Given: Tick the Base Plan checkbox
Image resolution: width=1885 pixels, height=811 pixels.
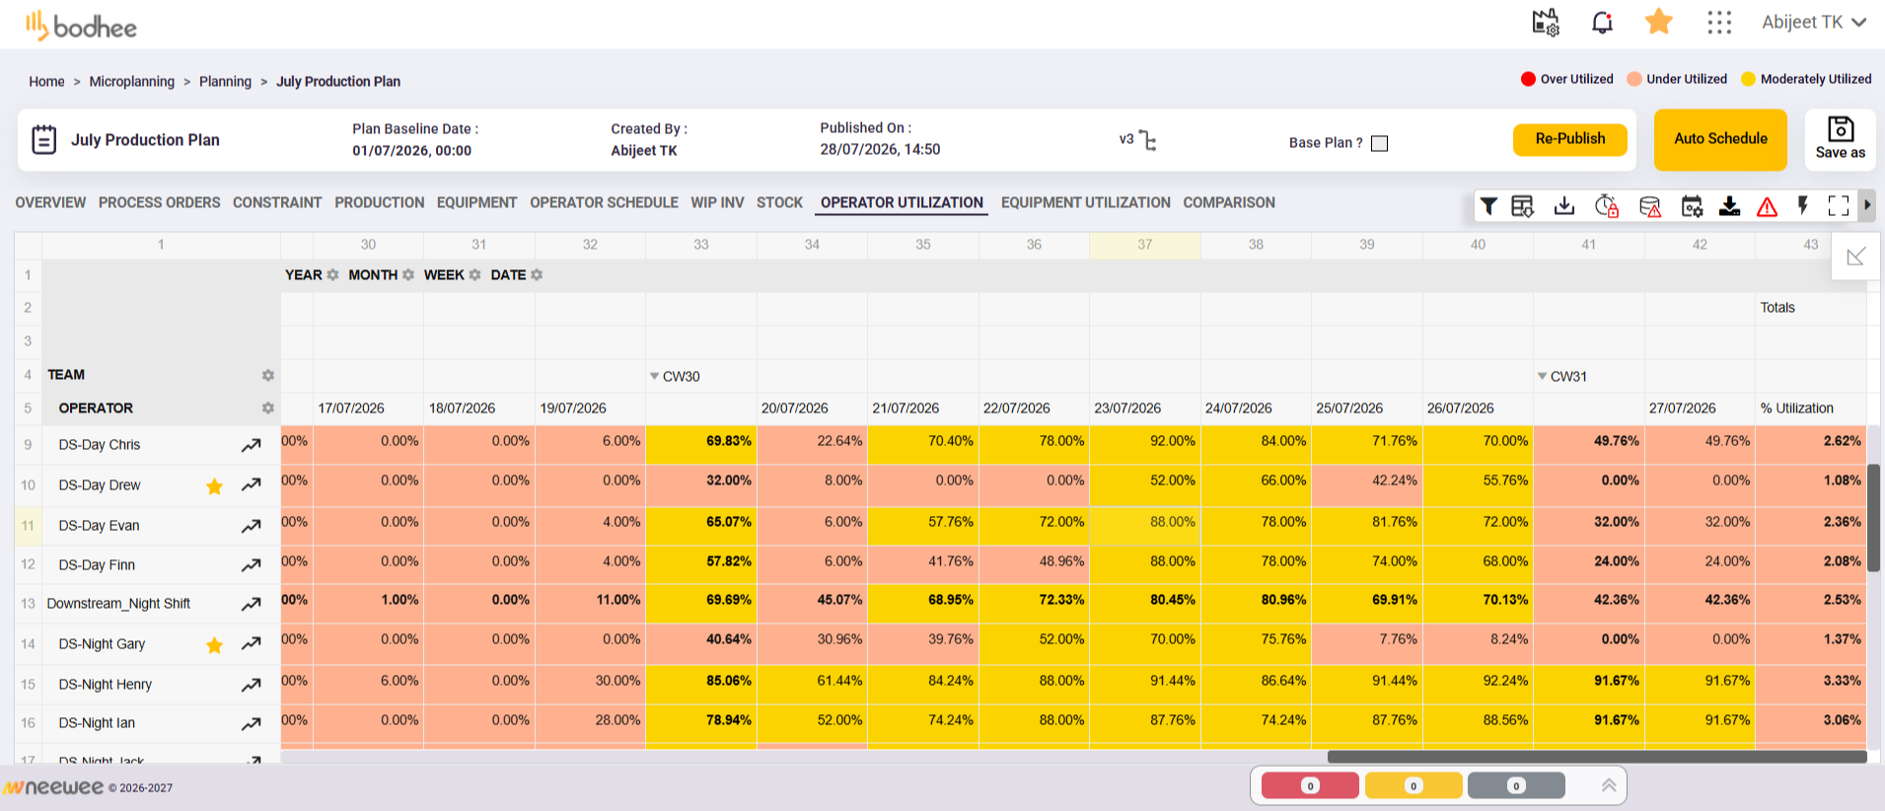Looking at the screenshot, I should [x=1380, y=143].
